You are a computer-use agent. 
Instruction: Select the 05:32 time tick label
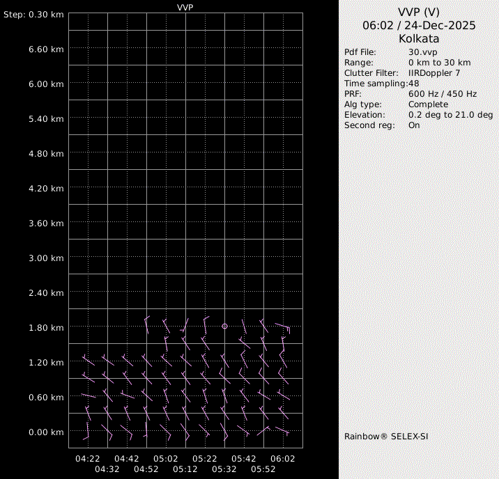(x=224, y=469)
